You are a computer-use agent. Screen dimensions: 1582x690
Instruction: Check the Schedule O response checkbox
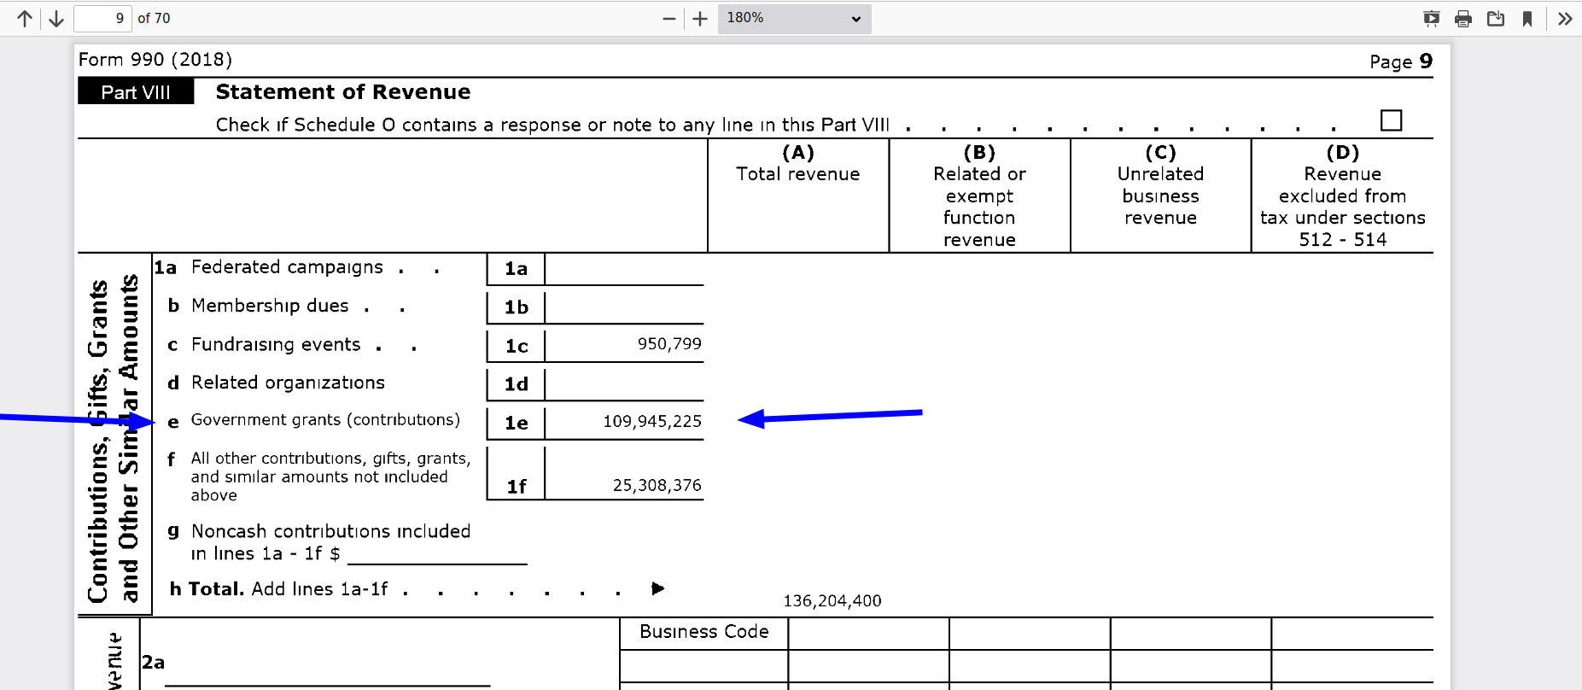(x=1391, y=120)
